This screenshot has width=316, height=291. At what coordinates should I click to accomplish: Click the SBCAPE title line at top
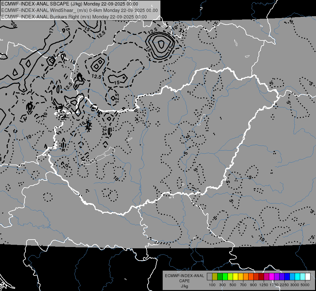[x=70, y=4]
